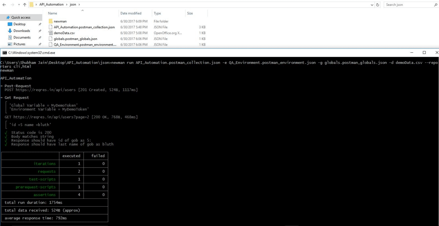Click the search magnifier icon
The width and height of the screenshot is (439, 226).
[436, 5]
